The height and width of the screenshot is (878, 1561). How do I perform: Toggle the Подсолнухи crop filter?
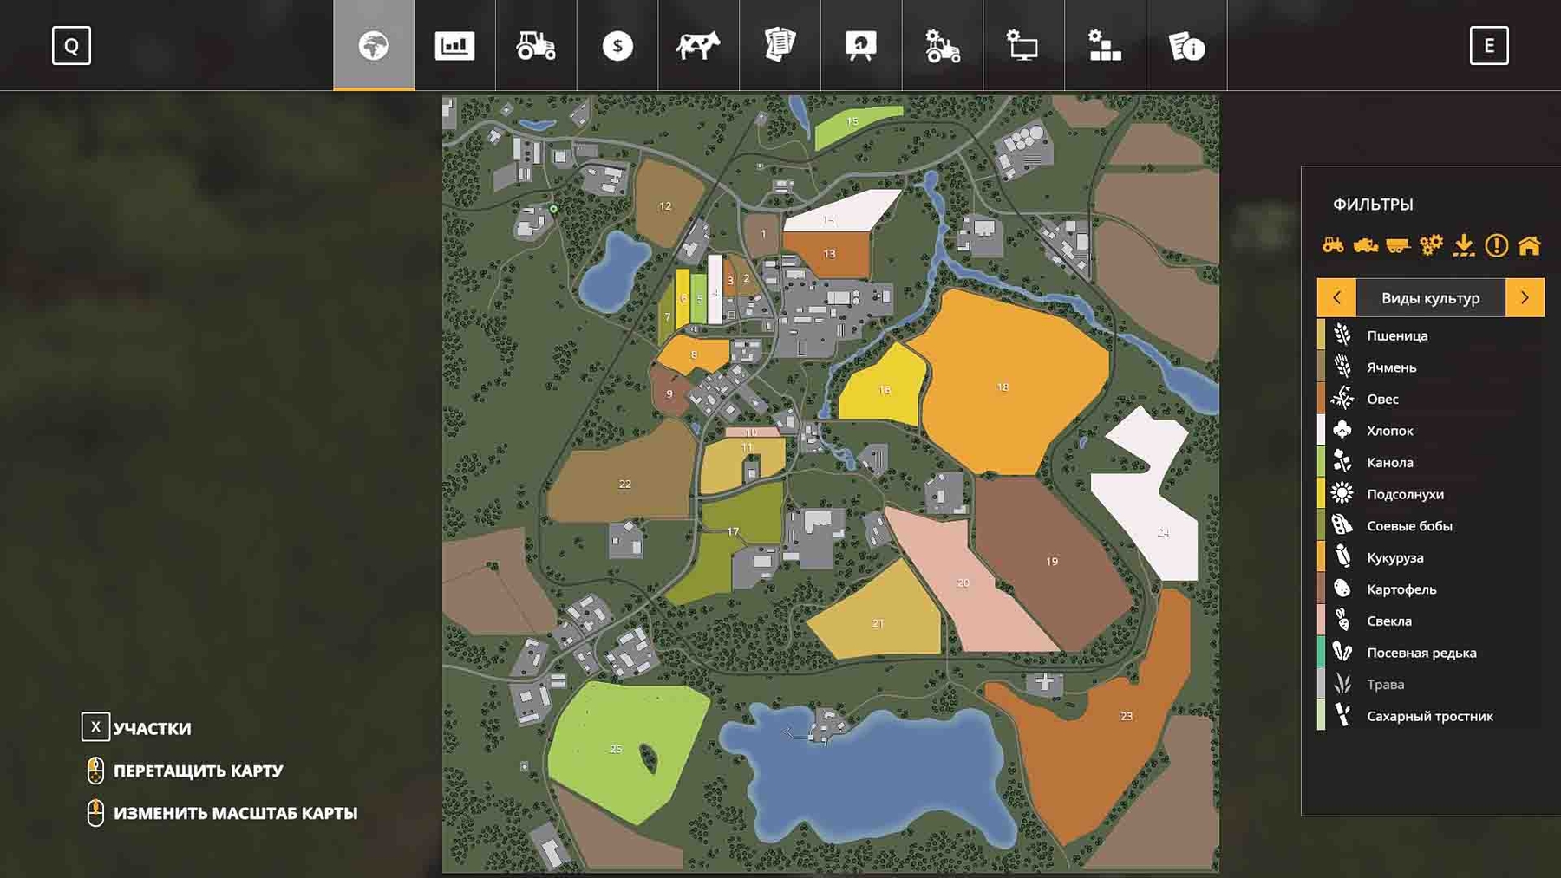[1405, 494]
